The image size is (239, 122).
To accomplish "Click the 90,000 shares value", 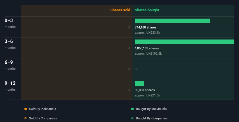I will point(145,90).
